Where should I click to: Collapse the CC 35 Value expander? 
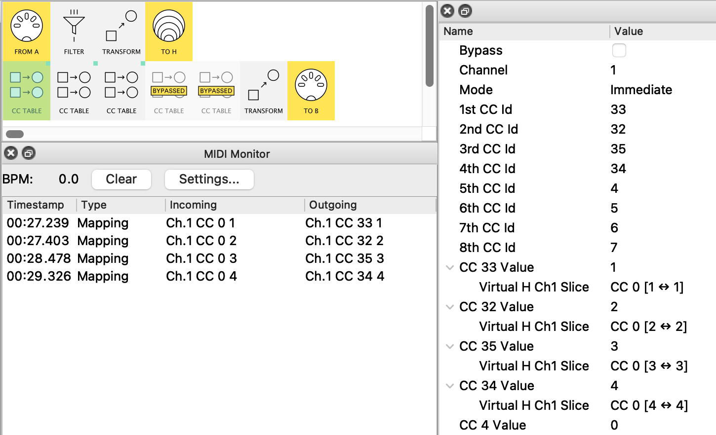click(x=450, y=346)
